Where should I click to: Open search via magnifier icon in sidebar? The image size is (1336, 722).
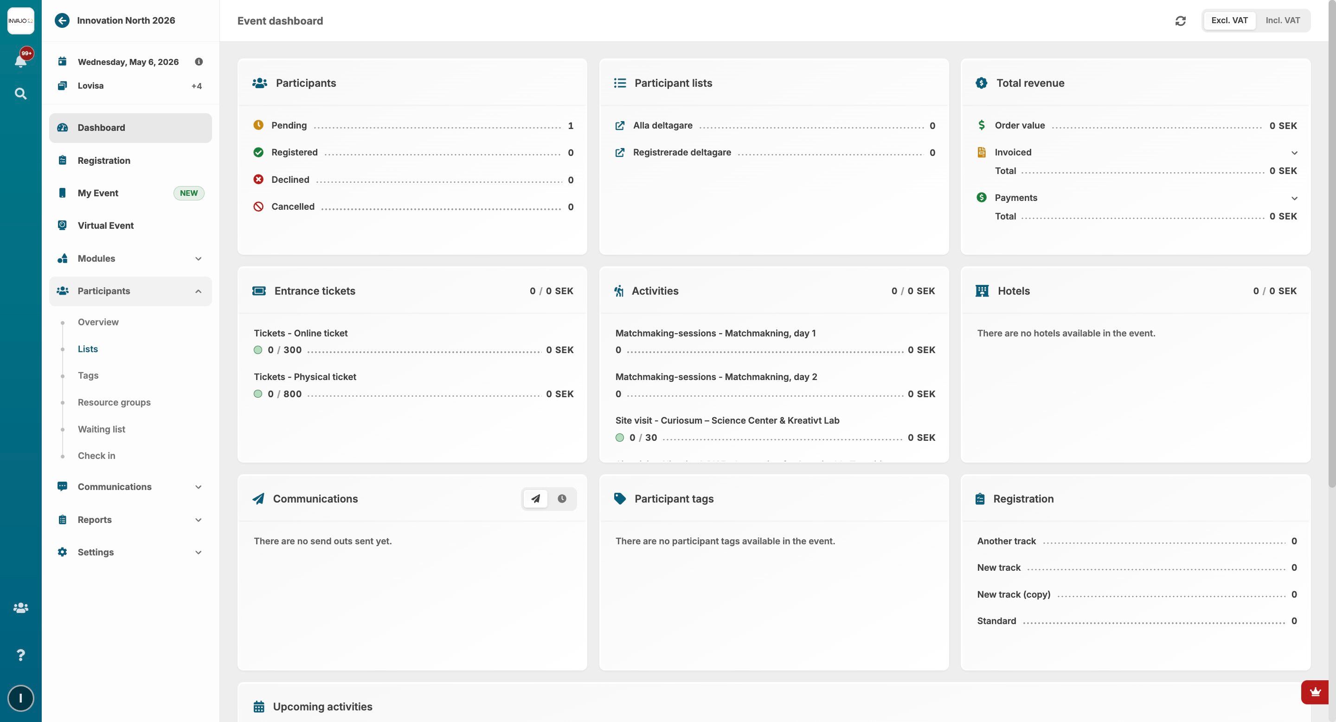point(20,94)
